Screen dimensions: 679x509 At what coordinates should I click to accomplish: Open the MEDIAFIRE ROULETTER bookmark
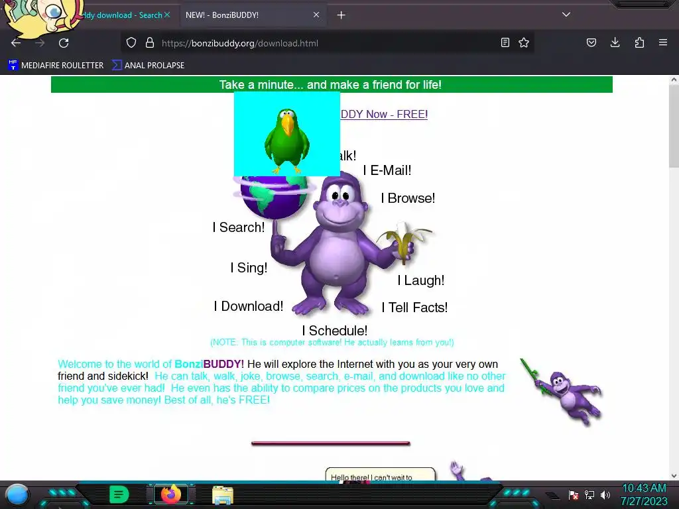[x=56, y=66]
